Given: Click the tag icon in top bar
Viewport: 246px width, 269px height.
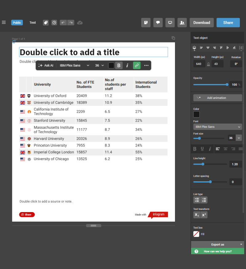Looking at the screenshot, I should pyautogui.click(x=46, y=23).
